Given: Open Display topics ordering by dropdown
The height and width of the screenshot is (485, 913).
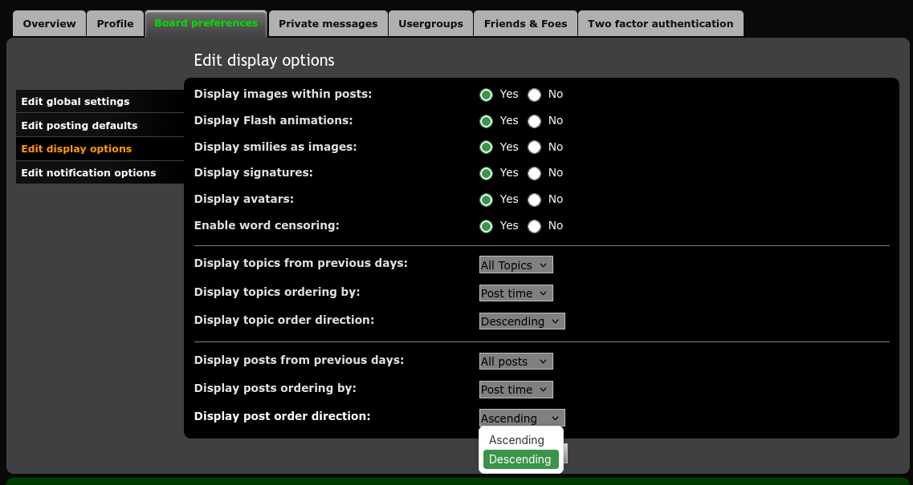Looking at the screenshot, I should click(x=516, y=293).
